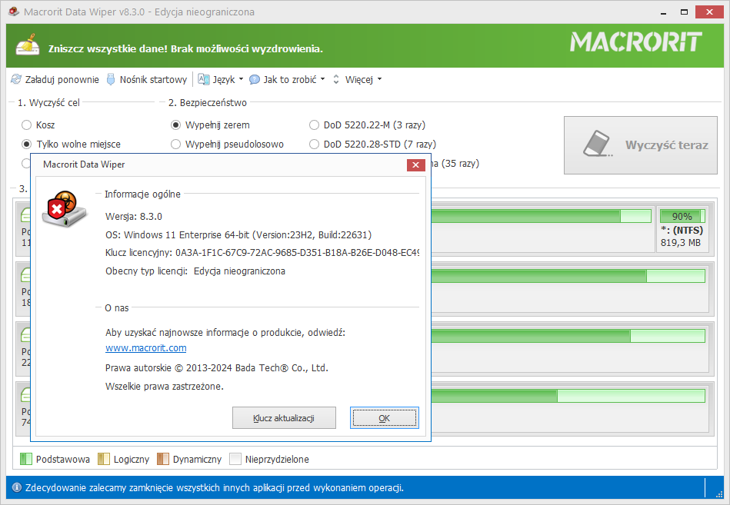Click the MACRORIT brand logo
730x505 pixels.
tap(636, 42)
